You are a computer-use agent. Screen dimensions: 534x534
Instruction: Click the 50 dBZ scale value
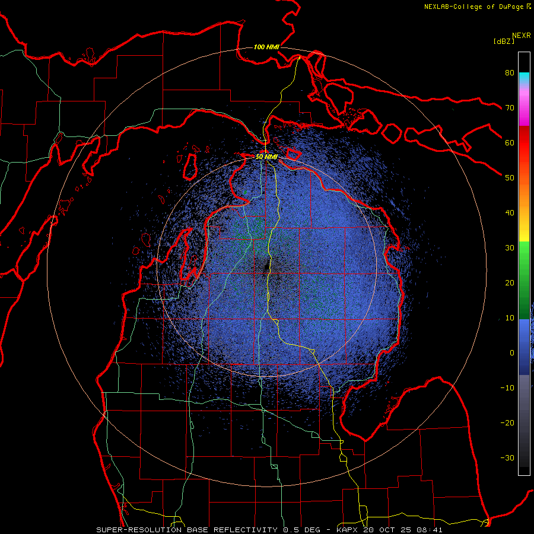510,178
